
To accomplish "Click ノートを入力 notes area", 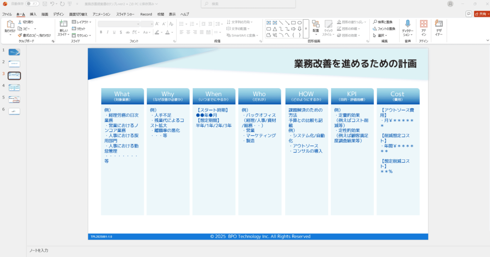I will 39,250.
